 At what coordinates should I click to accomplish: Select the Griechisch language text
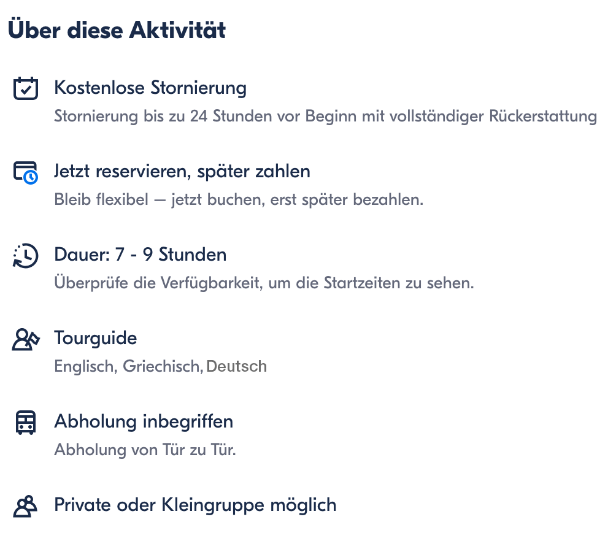[163, 367]
